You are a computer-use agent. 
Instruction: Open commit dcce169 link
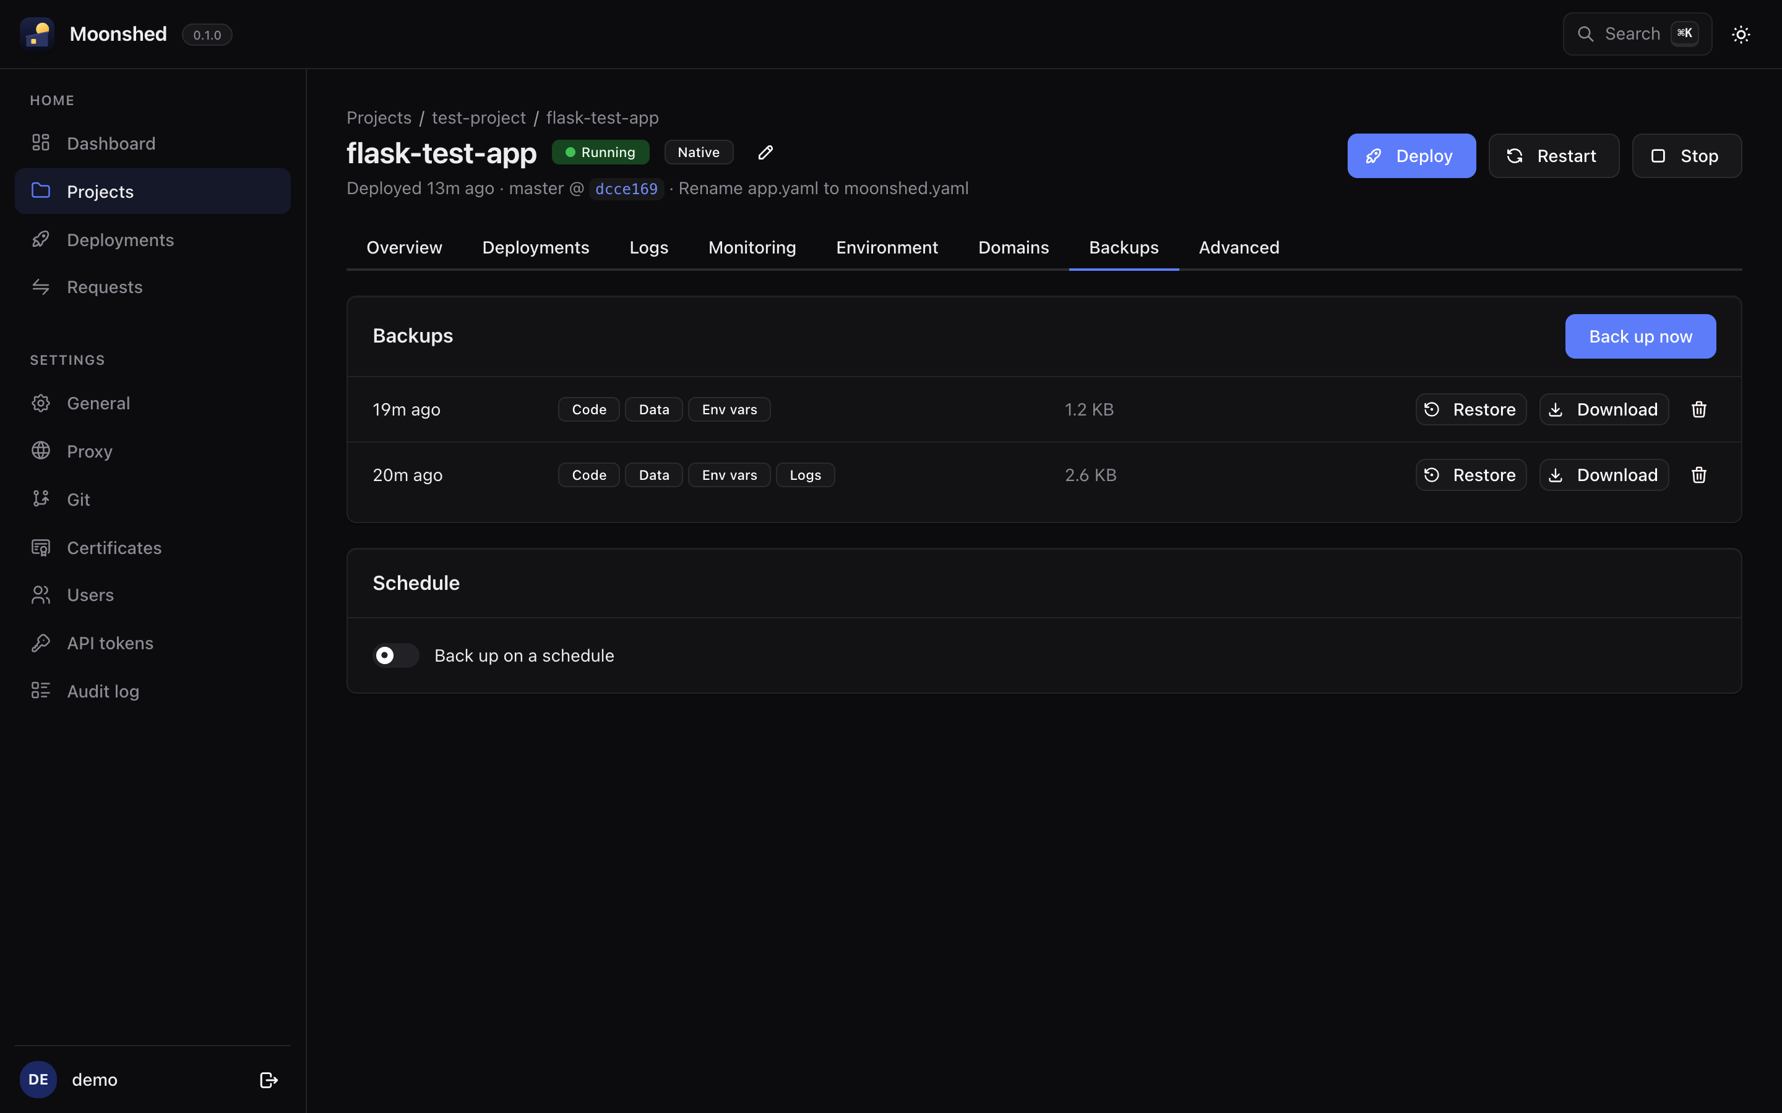pyautogui.click(x=626, y=189)
